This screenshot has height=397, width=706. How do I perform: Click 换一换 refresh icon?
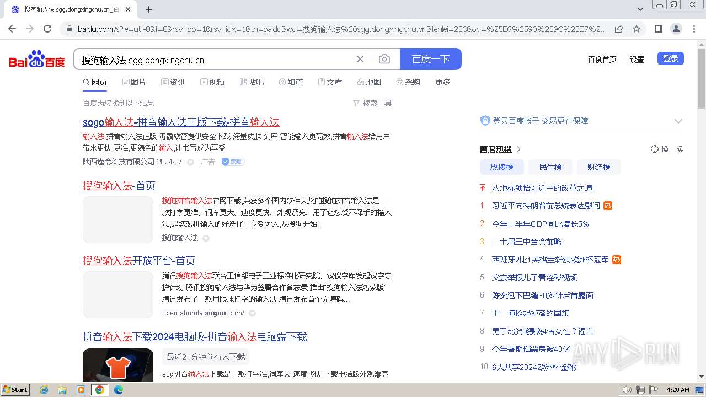[655, 149]
